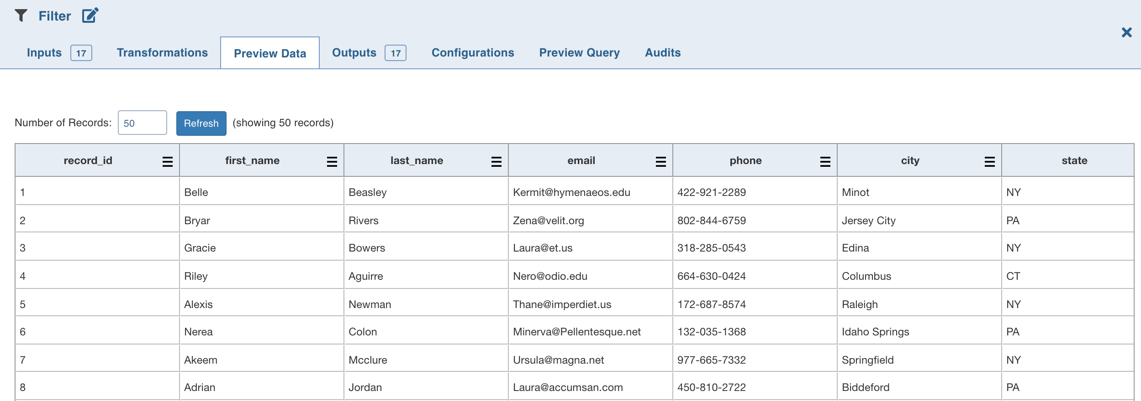Close the panel with the X icon

pos(1126,32)
